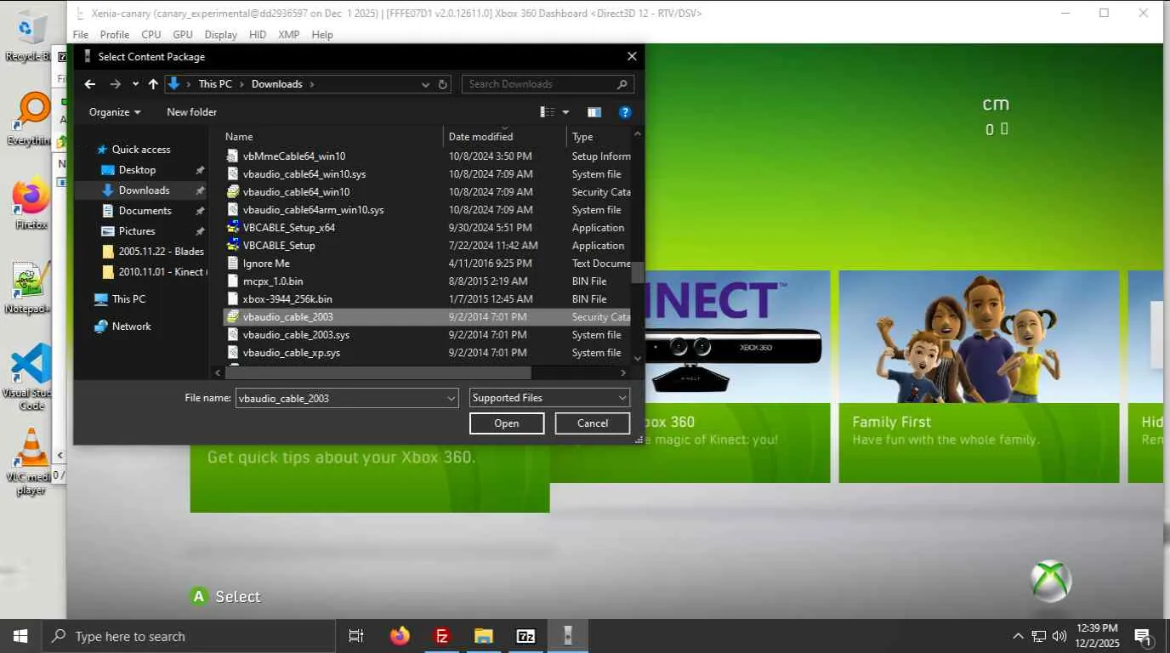Screen dimensions: 1170x653
Task: Click the Xbox guide orb on dashboard
Action: coord(1051,582)
